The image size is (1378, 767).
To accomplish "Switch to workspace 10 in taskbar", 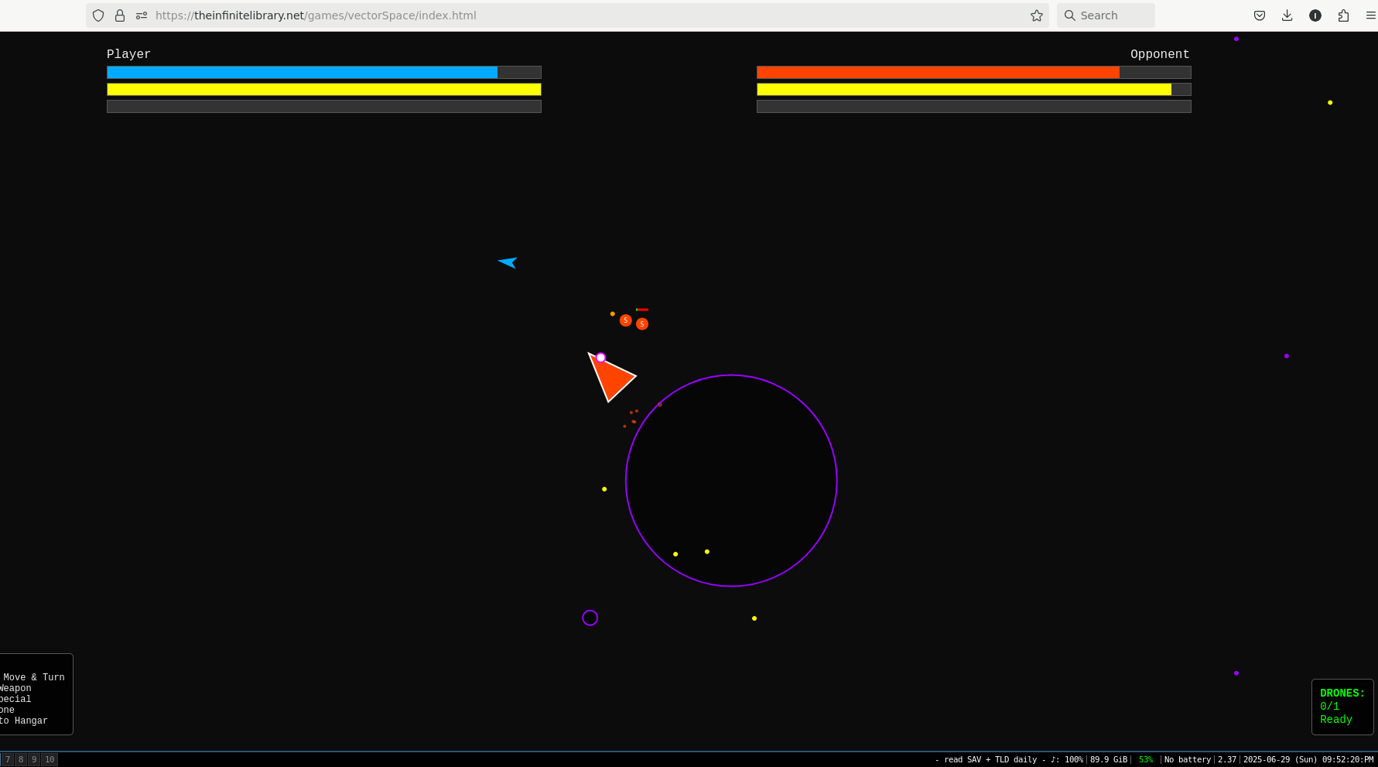I will tap(50, 759).
